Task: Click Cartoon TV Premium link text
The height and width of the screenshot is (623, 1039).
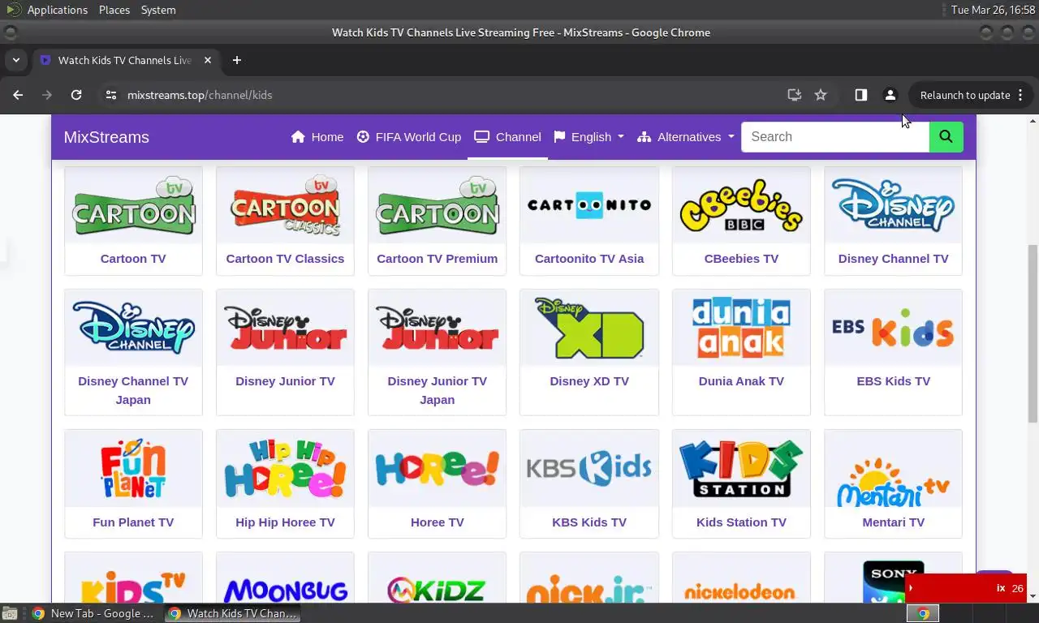Action: 437,259
